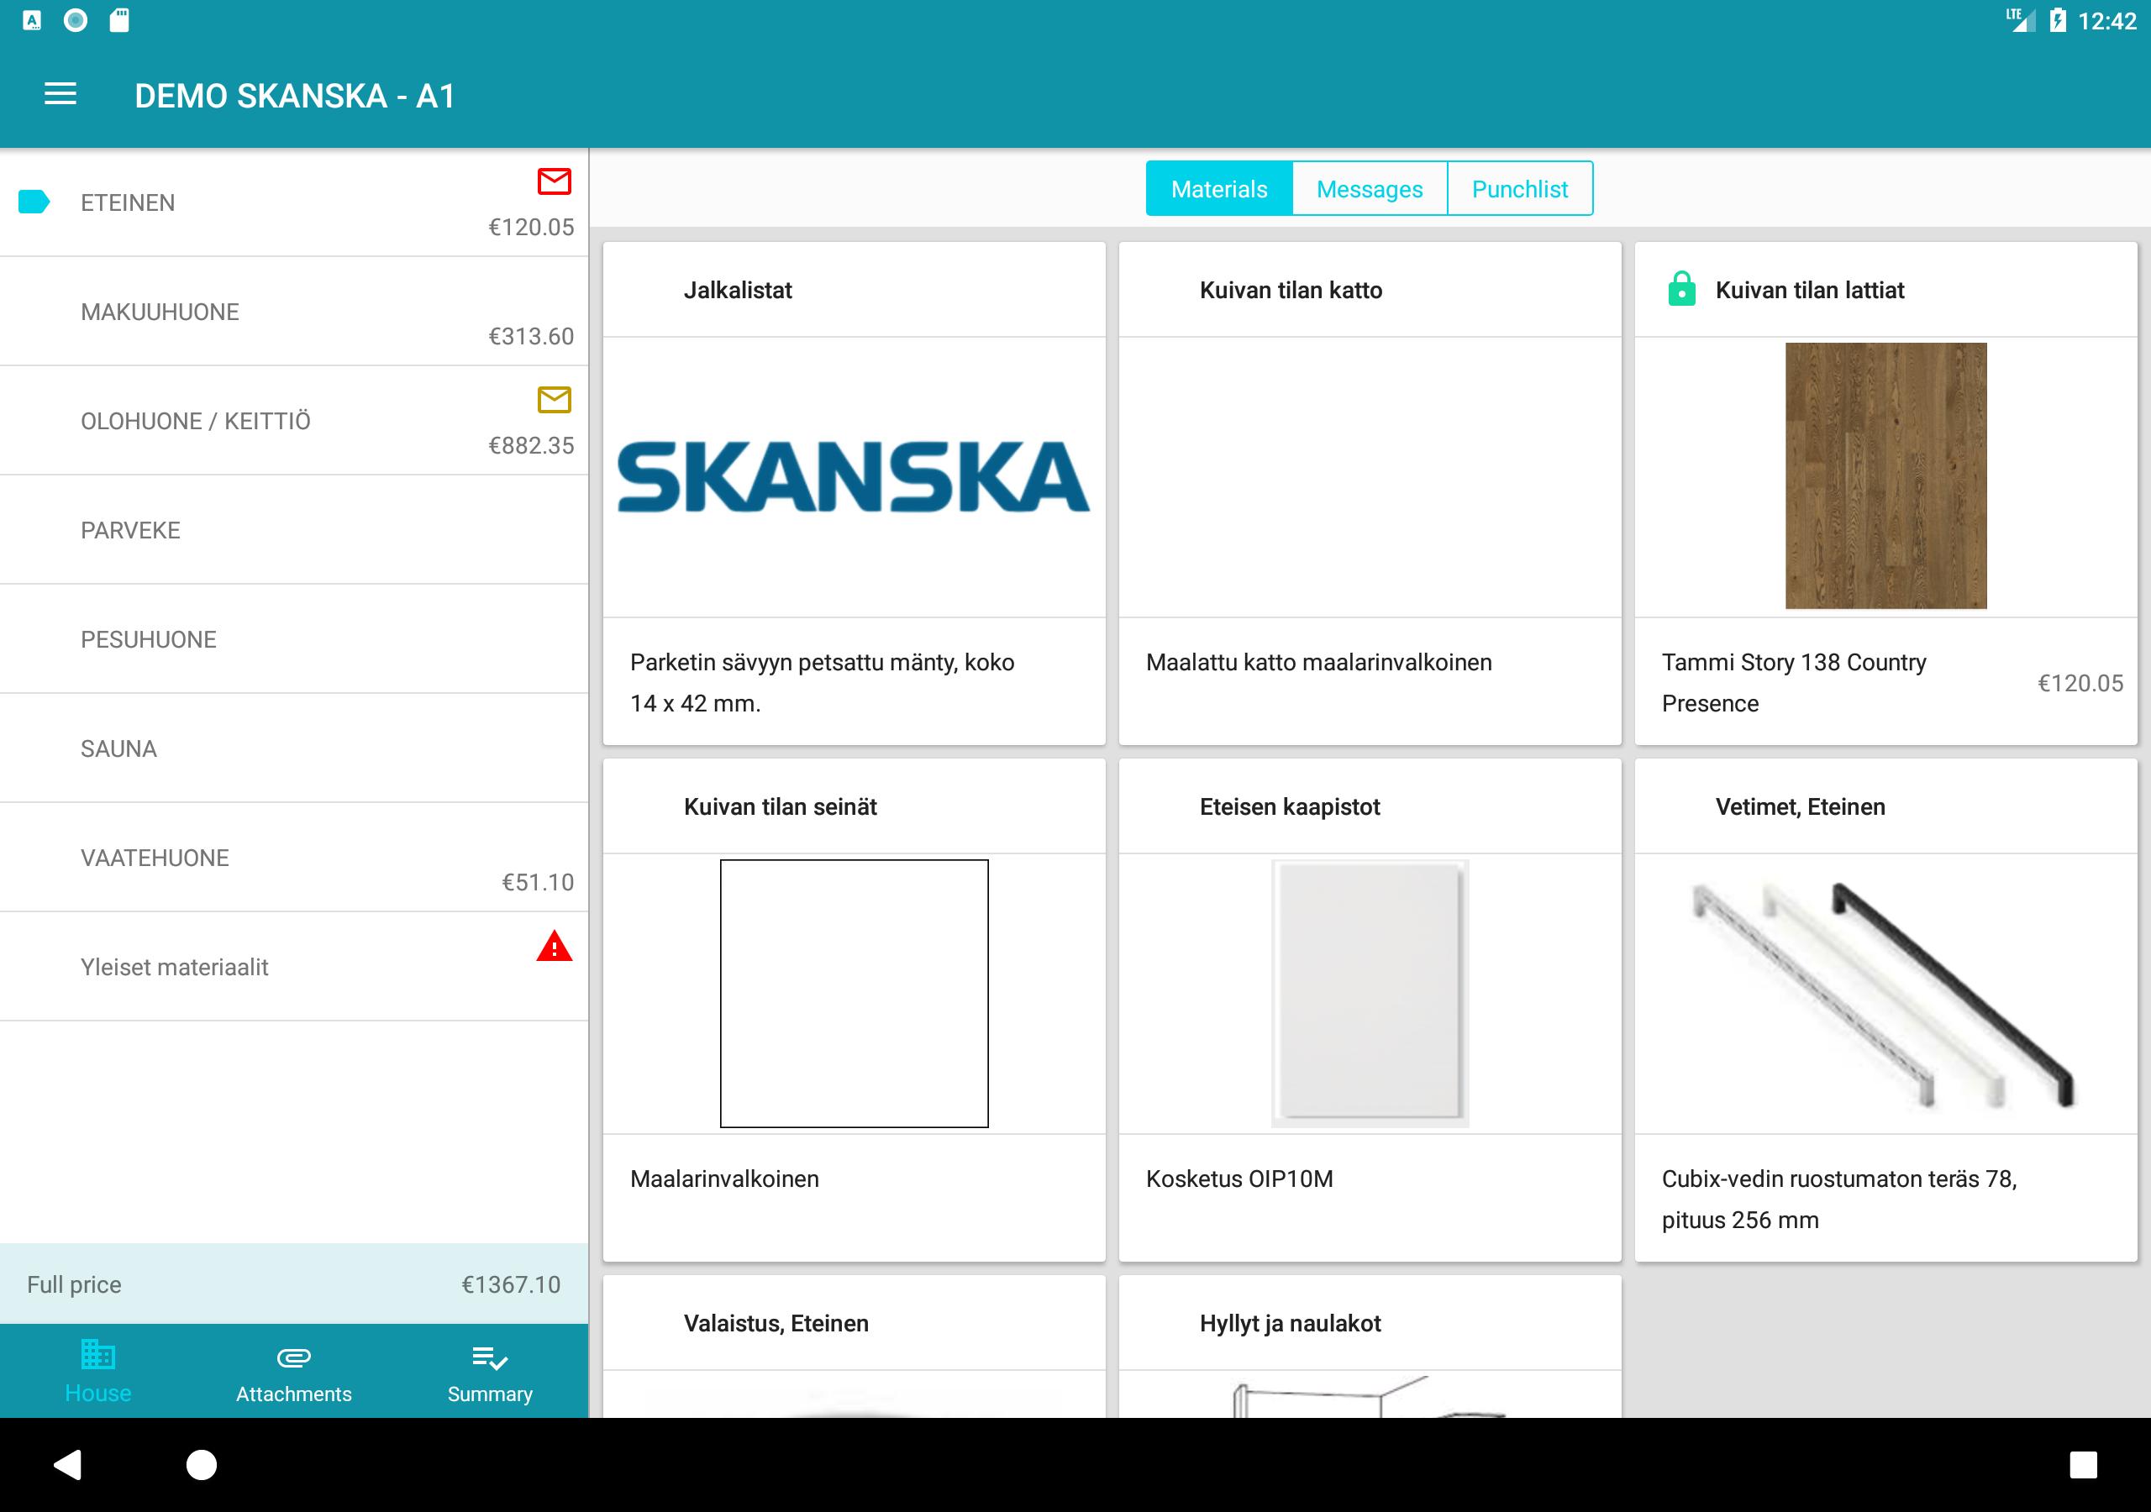Click the €120.05 price on the flooring card
2151x1512 pixels.
2080,683
